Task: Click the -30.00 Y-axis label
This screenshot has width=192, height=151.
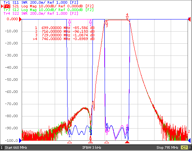Action: point(11,55)
